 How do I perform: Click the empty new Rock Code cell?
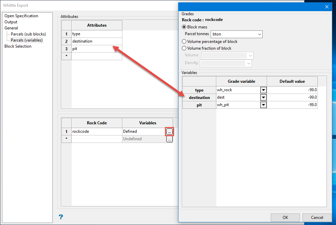97,139
